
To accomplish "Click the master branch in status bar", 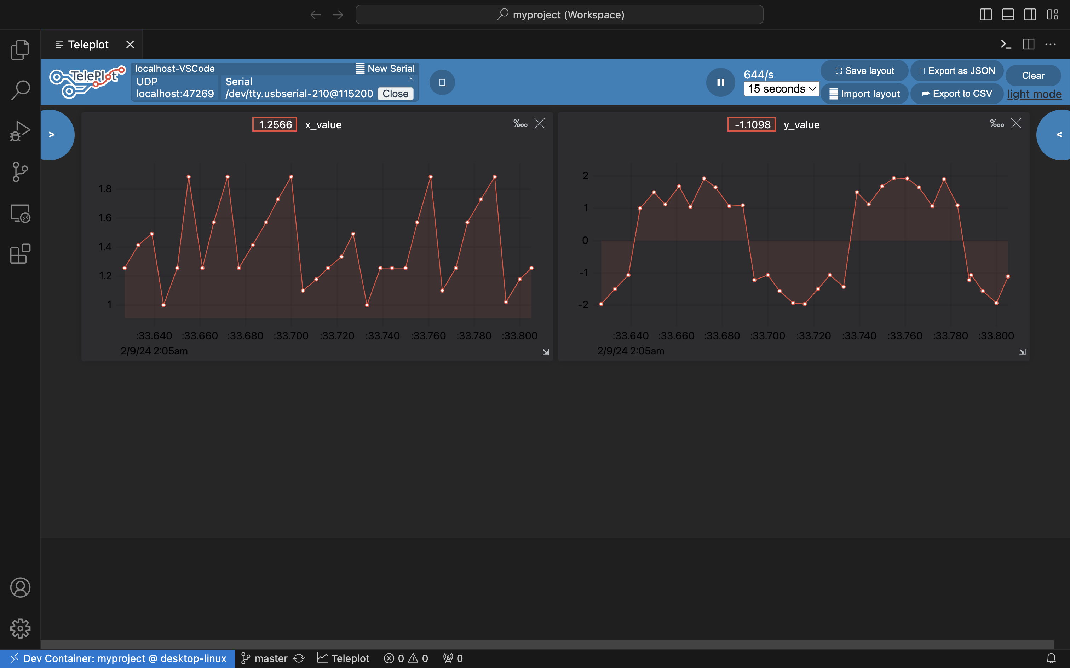I will [x=264, y=658].
